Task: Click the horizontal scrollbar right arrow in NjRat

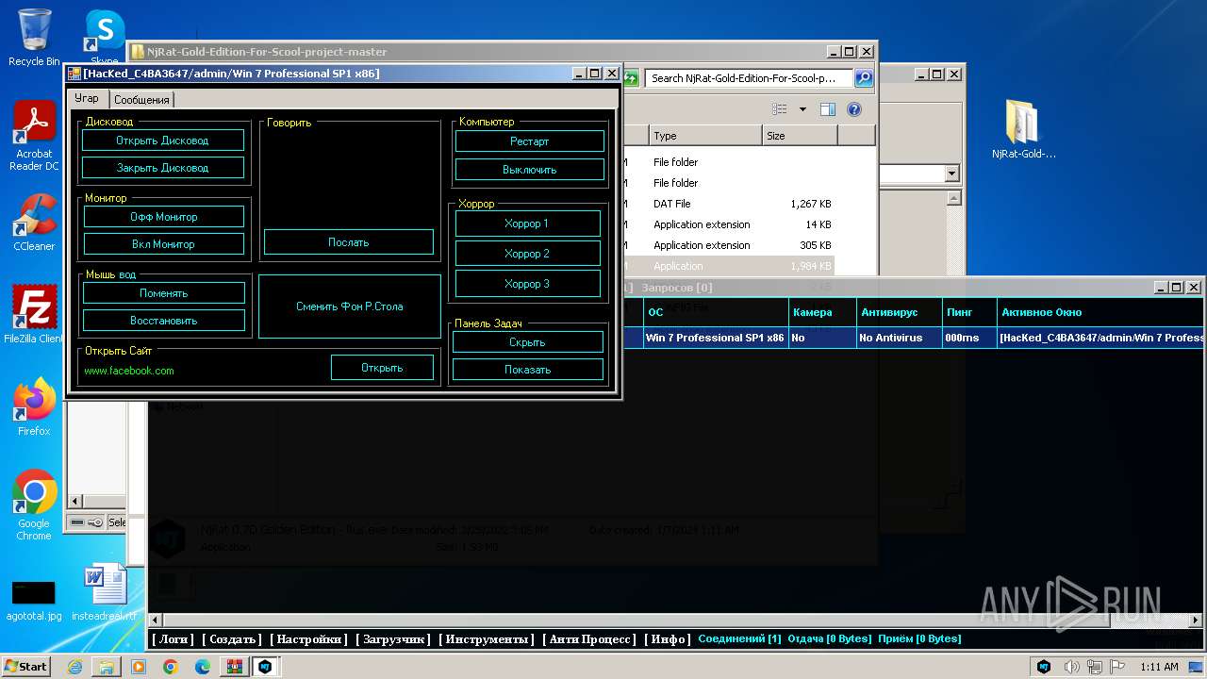Action: [1195, 621]
